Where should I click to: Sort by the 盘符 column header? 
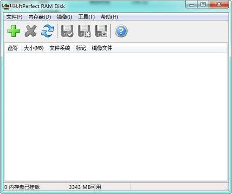(x=13, y=48)
